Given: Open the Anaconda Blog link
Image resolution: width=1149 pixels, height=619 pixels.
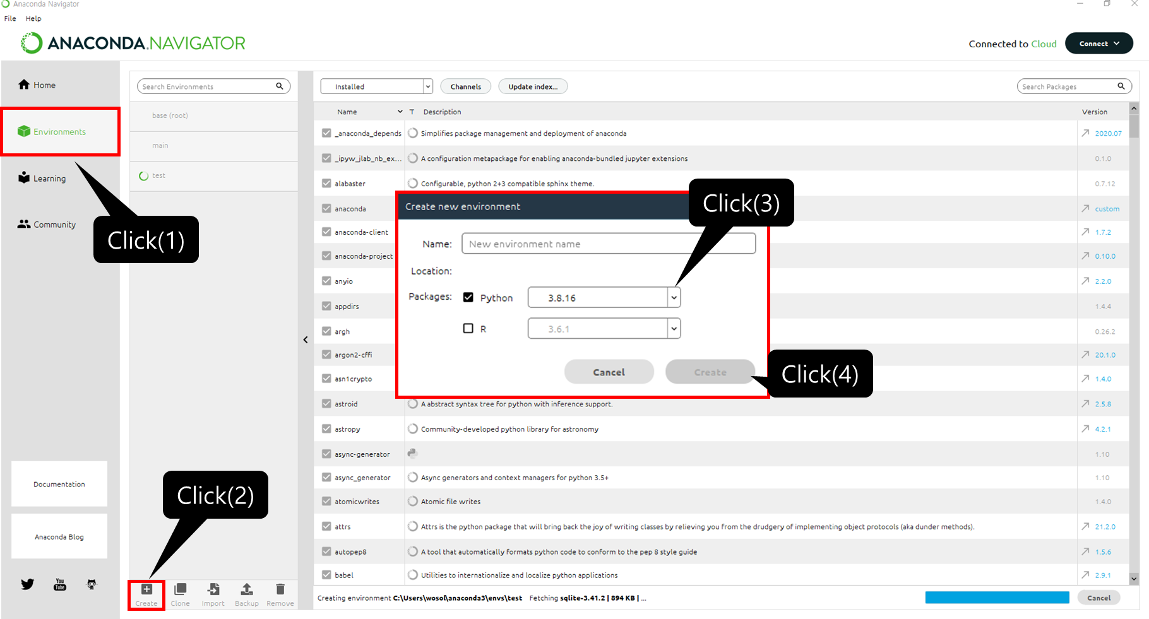Looking at the screenshot, I should pos(59,536).
